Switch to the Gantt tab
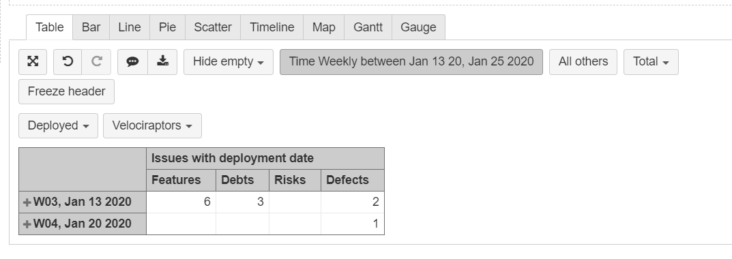 point(368,27)
